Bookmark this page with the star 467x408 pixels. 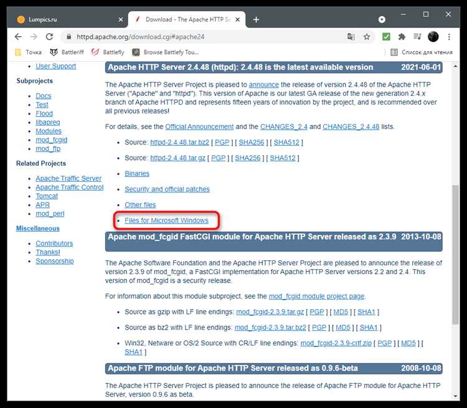(x=367, y=37)
